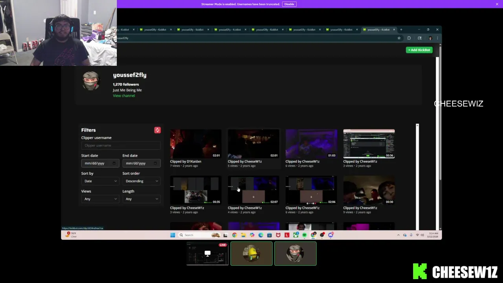The width and height of the screenshot is (503, 283).
Task: Select the yellow avatar participant tile
Action: [x=251, y=254]
